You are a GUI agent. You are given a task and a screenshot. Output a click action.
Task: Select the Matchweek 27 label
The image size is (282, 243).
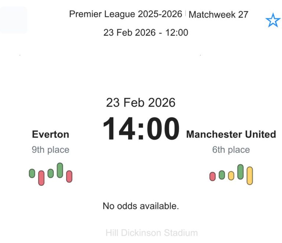tap(218, 15)
